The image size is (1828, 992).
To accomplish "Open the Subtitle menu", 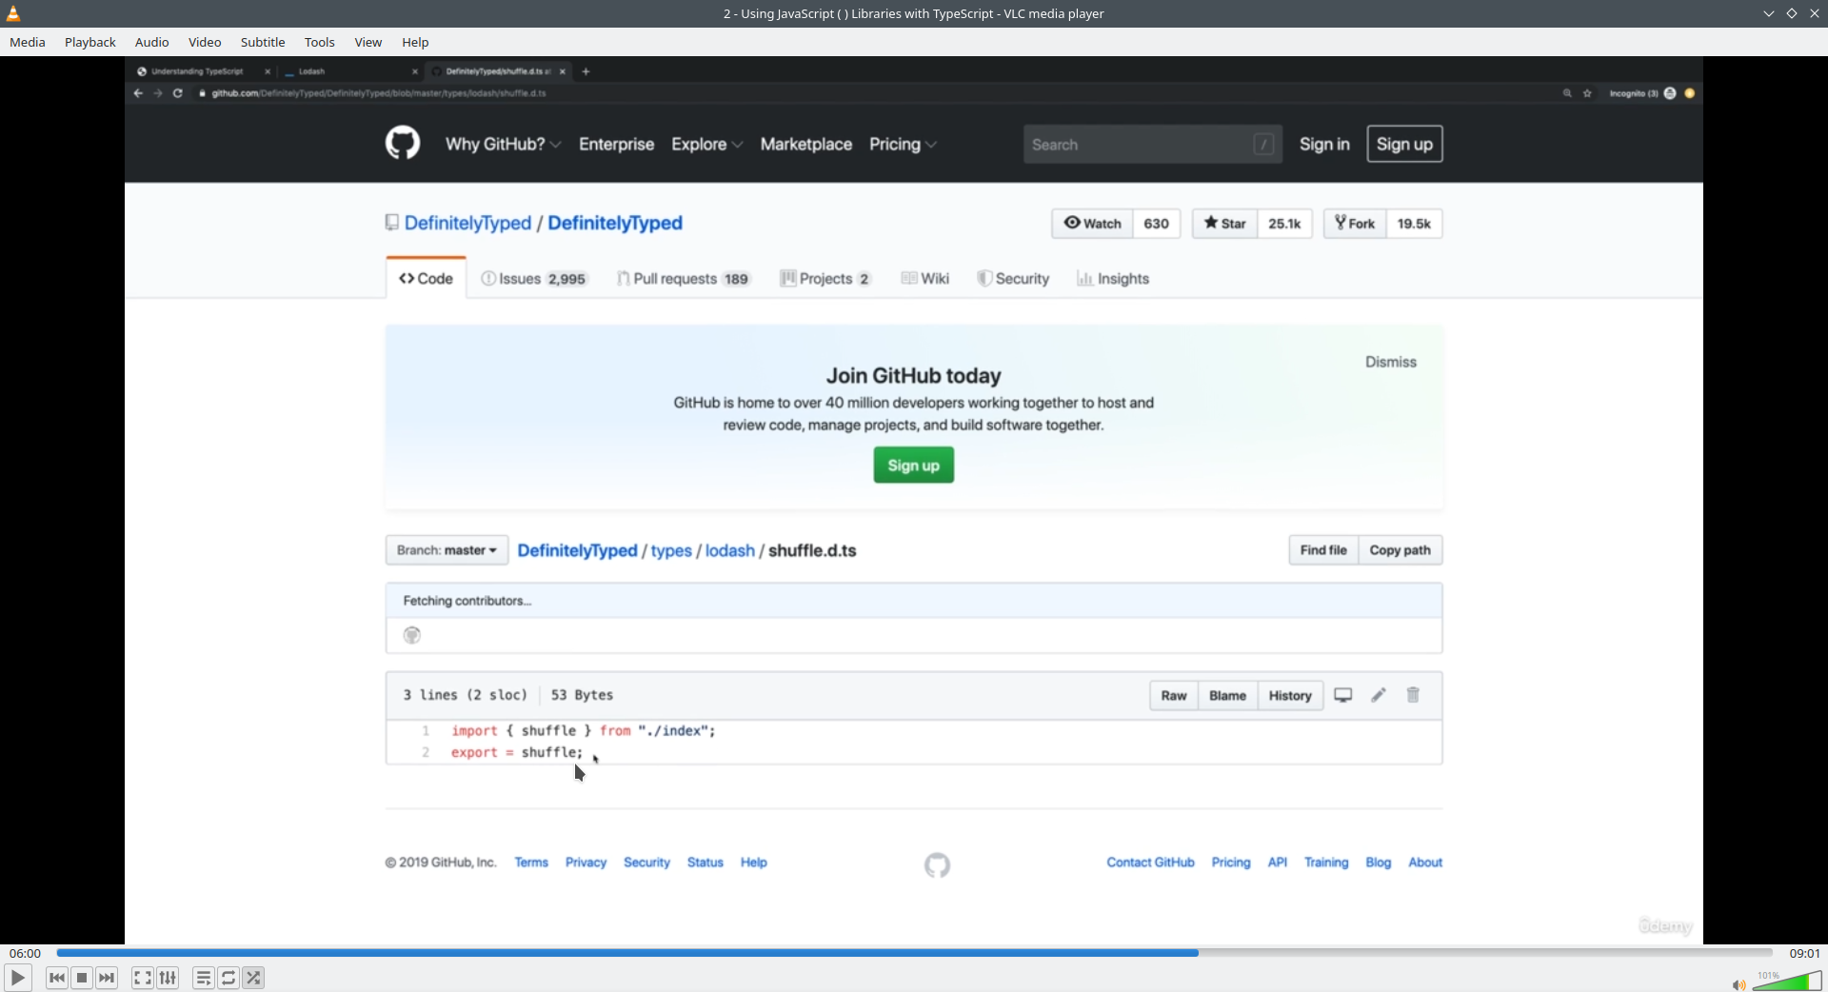I will [x=263, y=42].
